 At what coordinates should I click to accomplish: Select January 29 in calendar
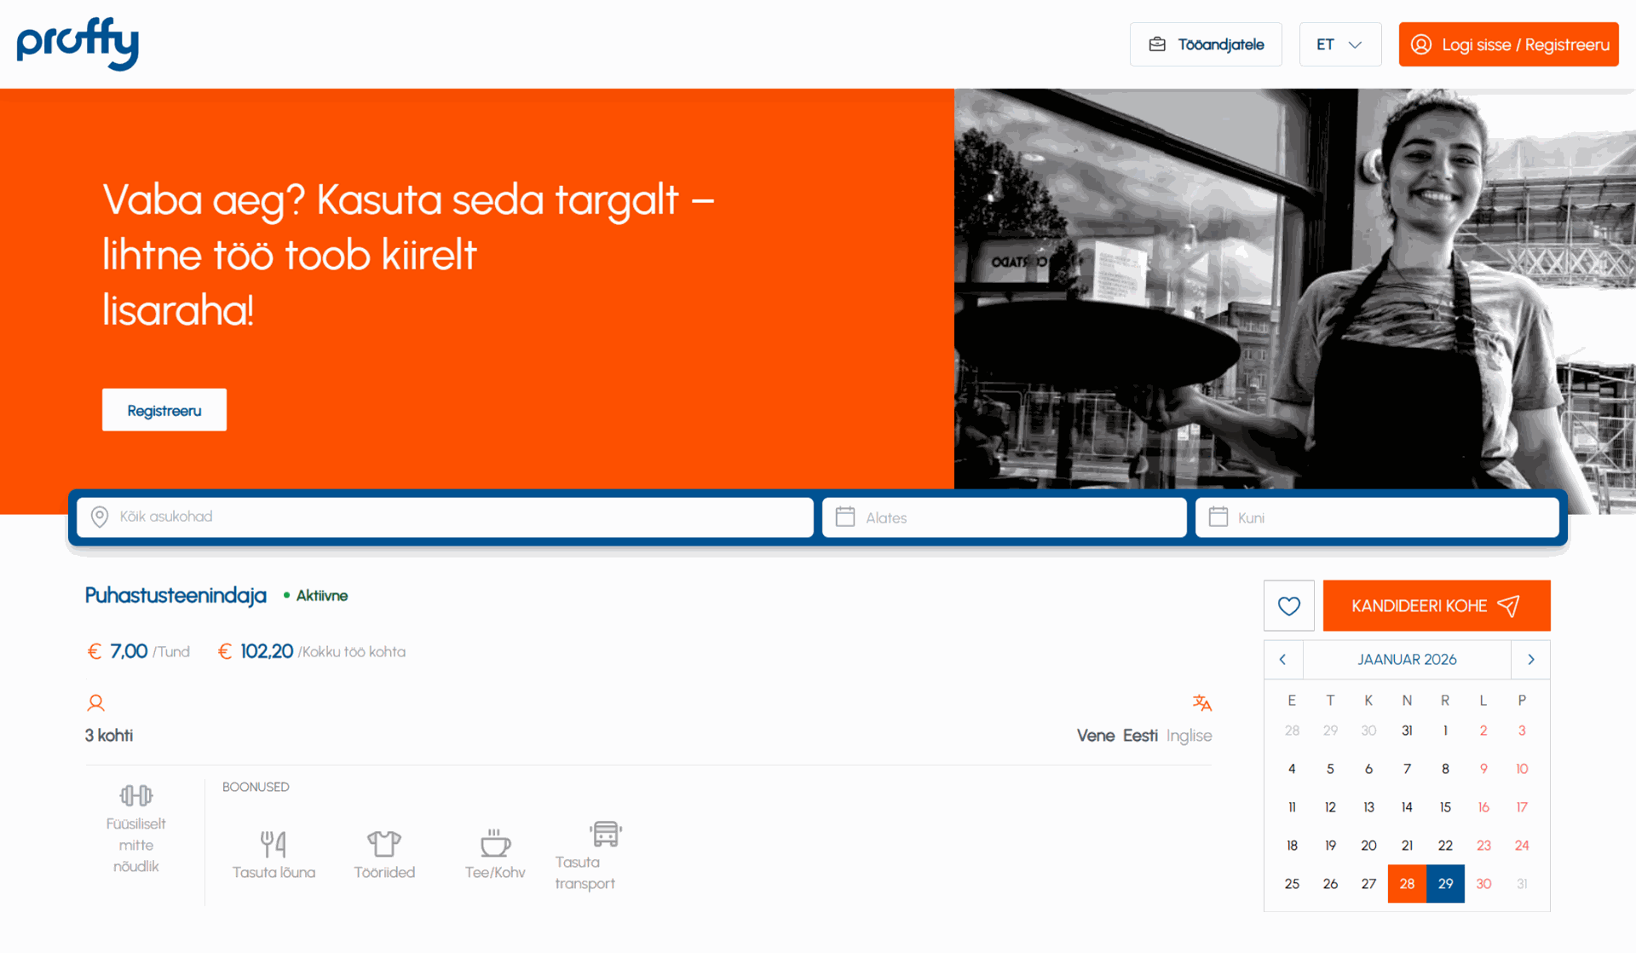[x=1445, y=884]
